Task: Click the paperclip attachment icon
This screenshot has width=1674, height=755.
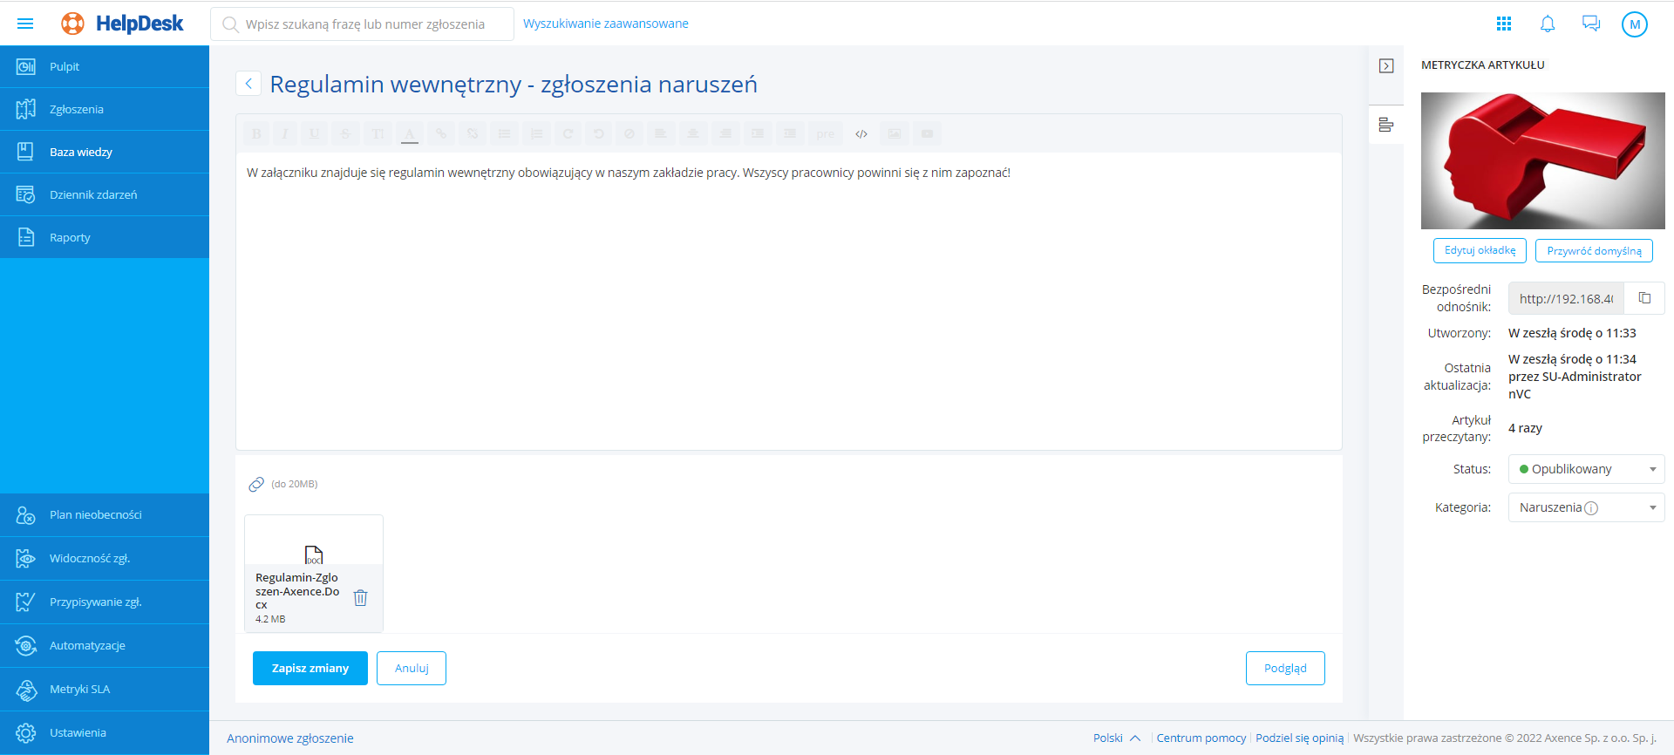Action: pyautogui.click(x=256, y=484)
